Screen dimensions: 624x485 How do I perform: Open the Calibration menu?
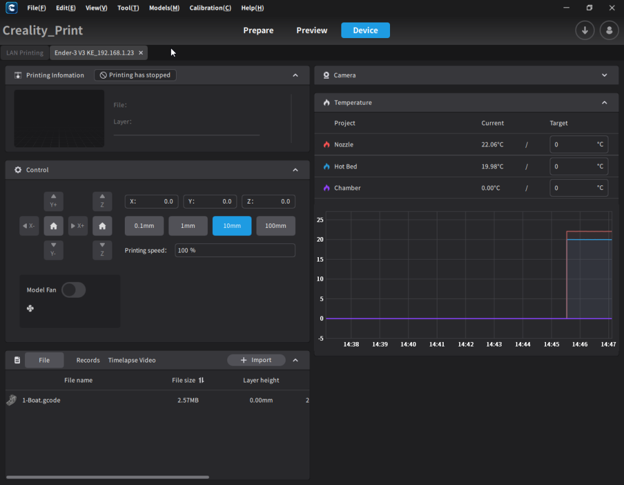(210, 8)
